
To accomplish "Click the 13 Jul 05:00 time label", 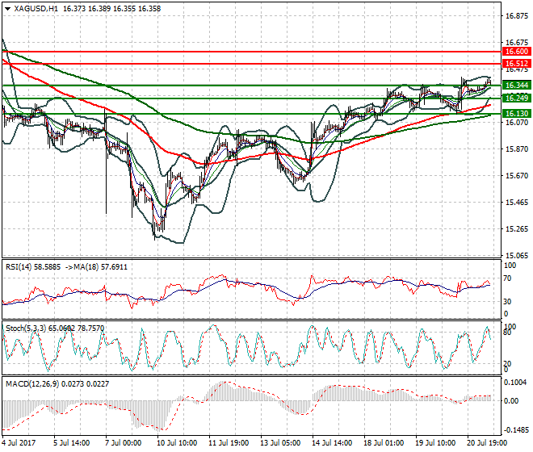I will pos(281,443).
